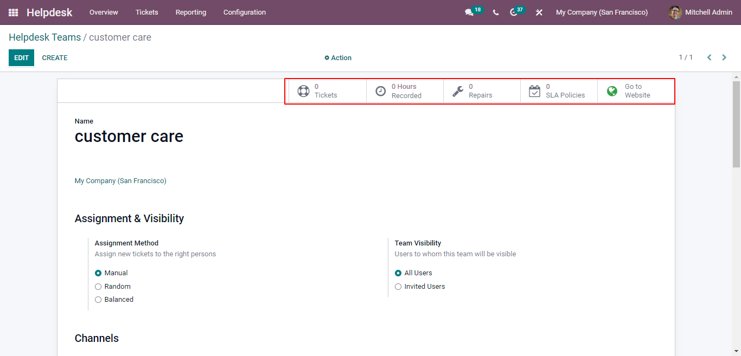
Task: Select Balanced assignment method
Action: (x=98, y=300)
